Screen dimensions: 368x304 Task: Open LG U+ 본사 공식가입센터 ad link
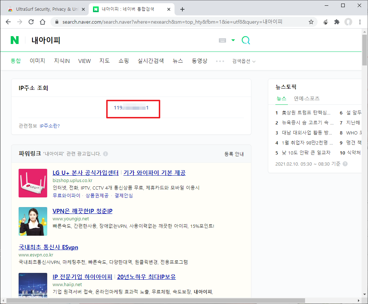tap(85, 173)
